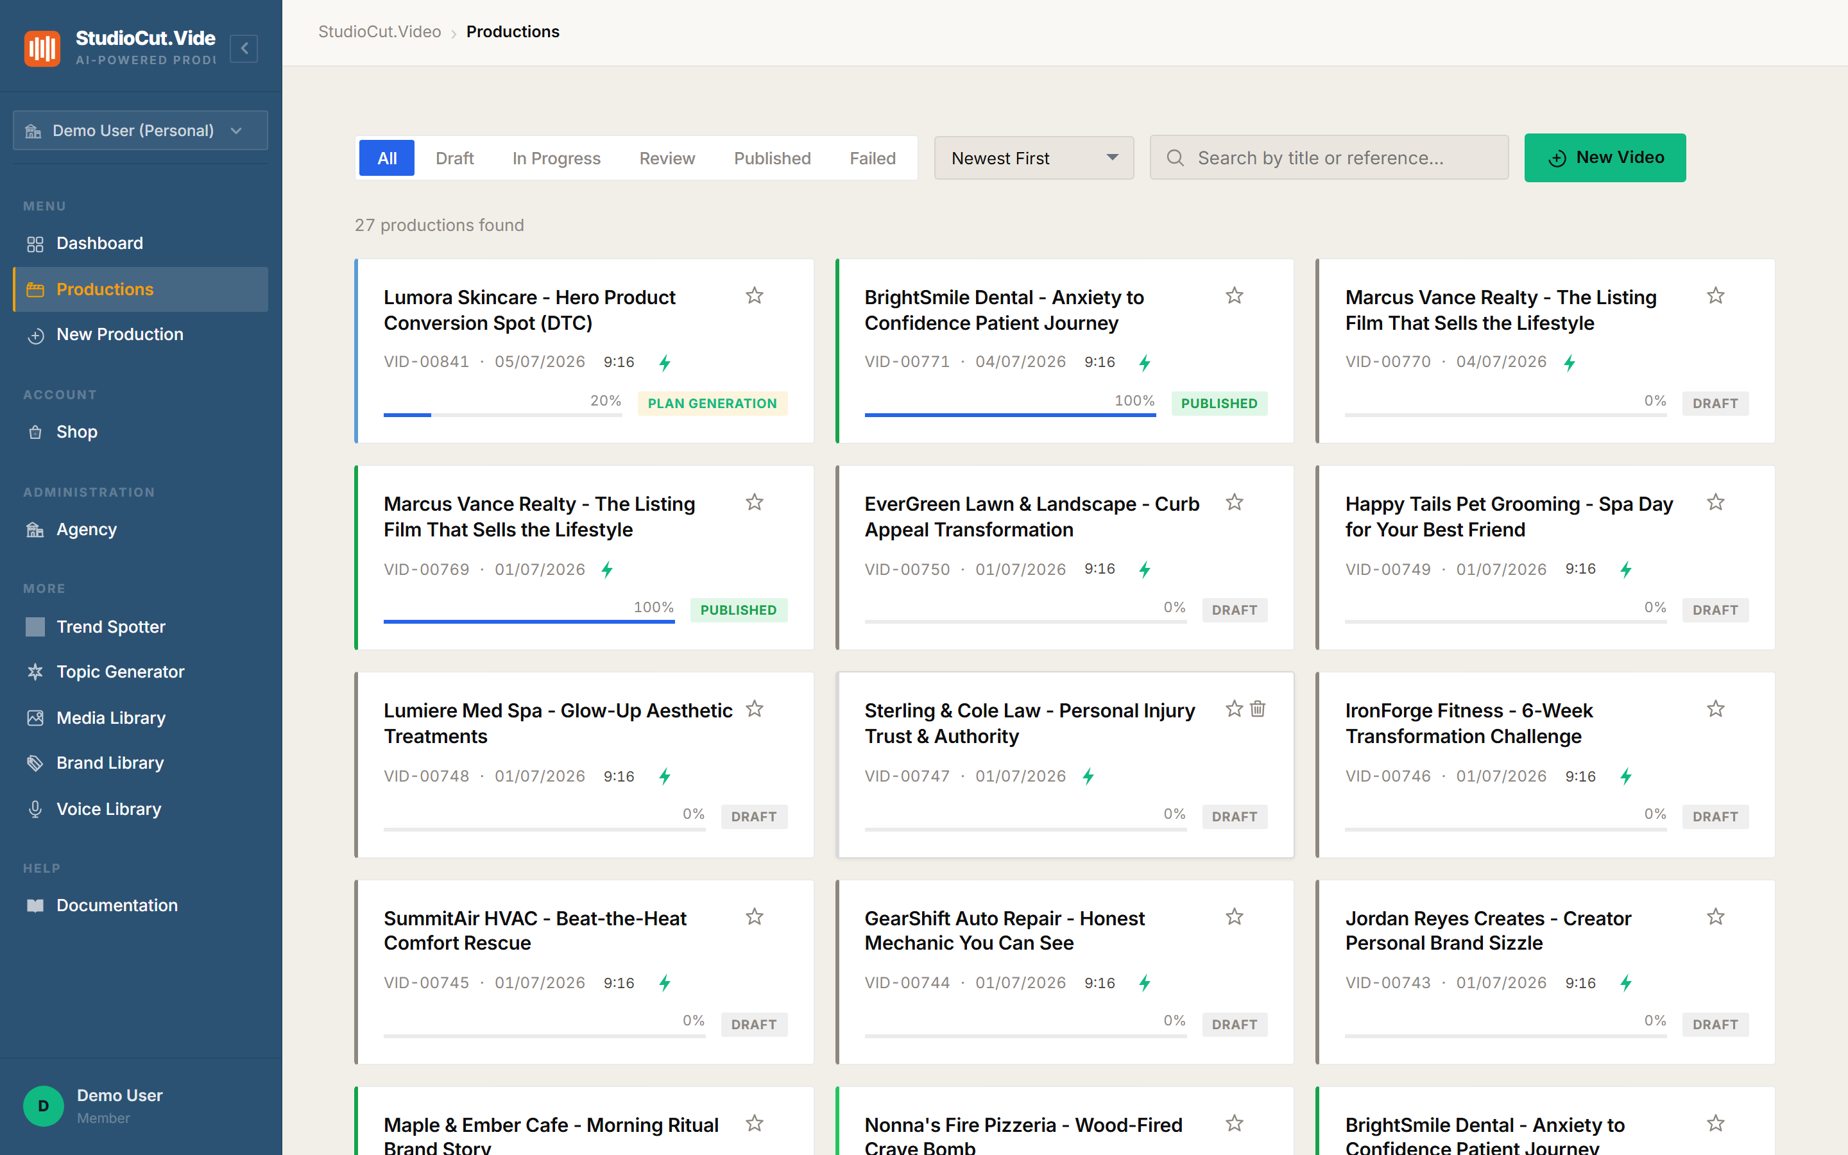Switch to the In Progress filter tab
The width and height of the screenshot is (1848, 1155).
pyautogui.click(x=556, y=158)
